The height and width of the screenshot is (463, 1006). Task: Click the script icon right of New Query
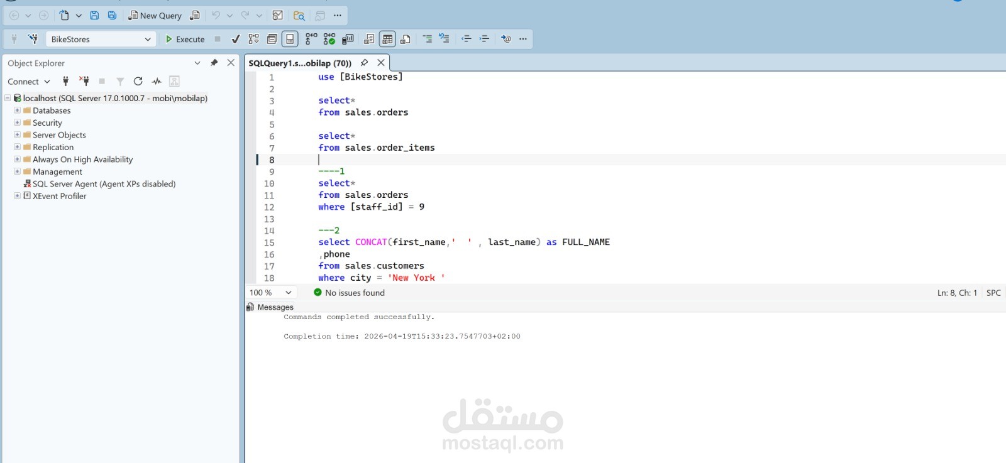195,15
